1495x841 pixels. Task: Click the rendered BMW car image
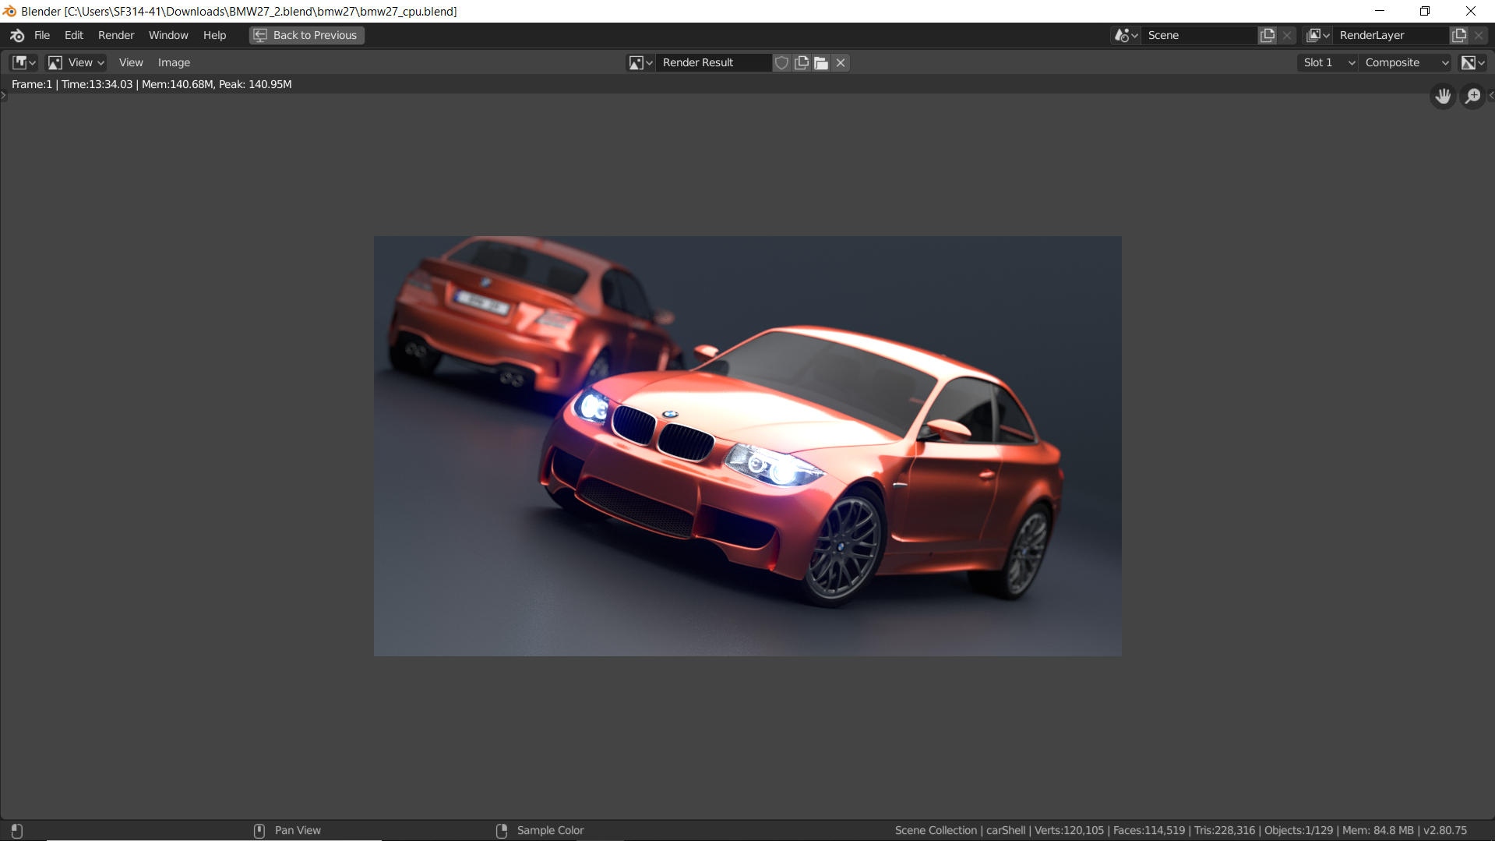747,446
